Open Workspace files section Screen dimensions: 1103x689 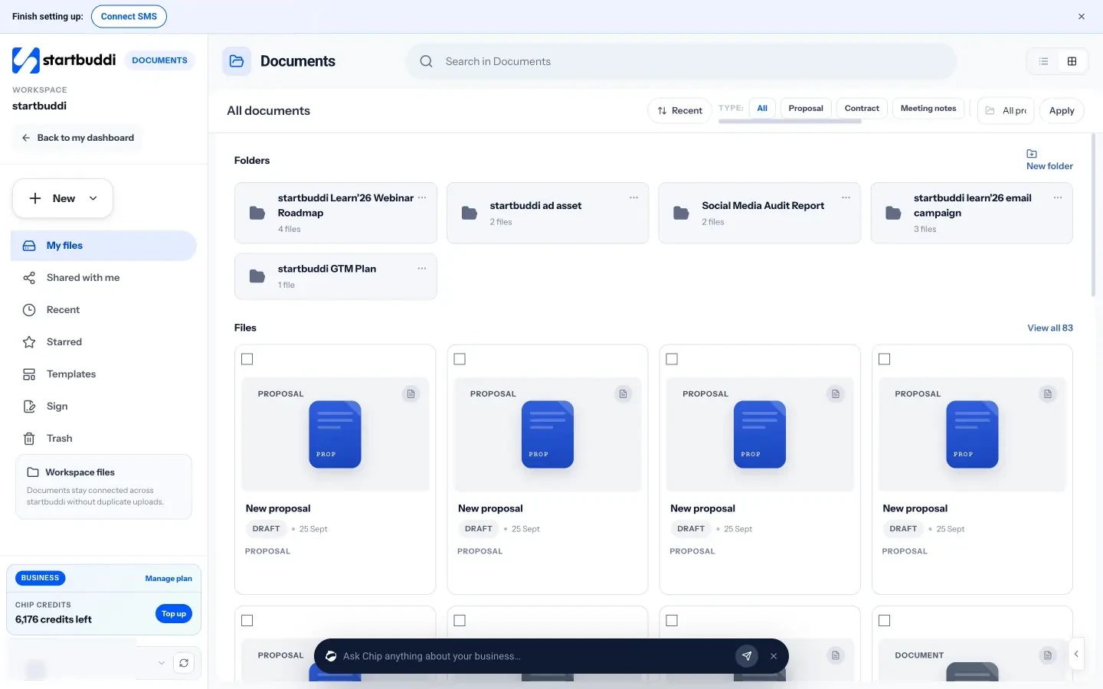point(103,487)
